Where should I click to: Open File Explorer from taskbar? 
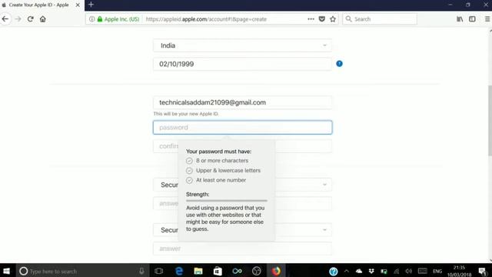(198, 271)
